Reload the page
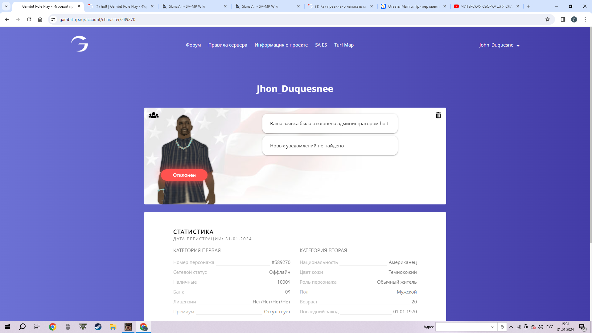The image size is (592, 333). [29, 19]
